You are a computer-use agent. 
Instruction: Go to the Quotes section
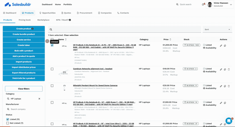point(66,13)
